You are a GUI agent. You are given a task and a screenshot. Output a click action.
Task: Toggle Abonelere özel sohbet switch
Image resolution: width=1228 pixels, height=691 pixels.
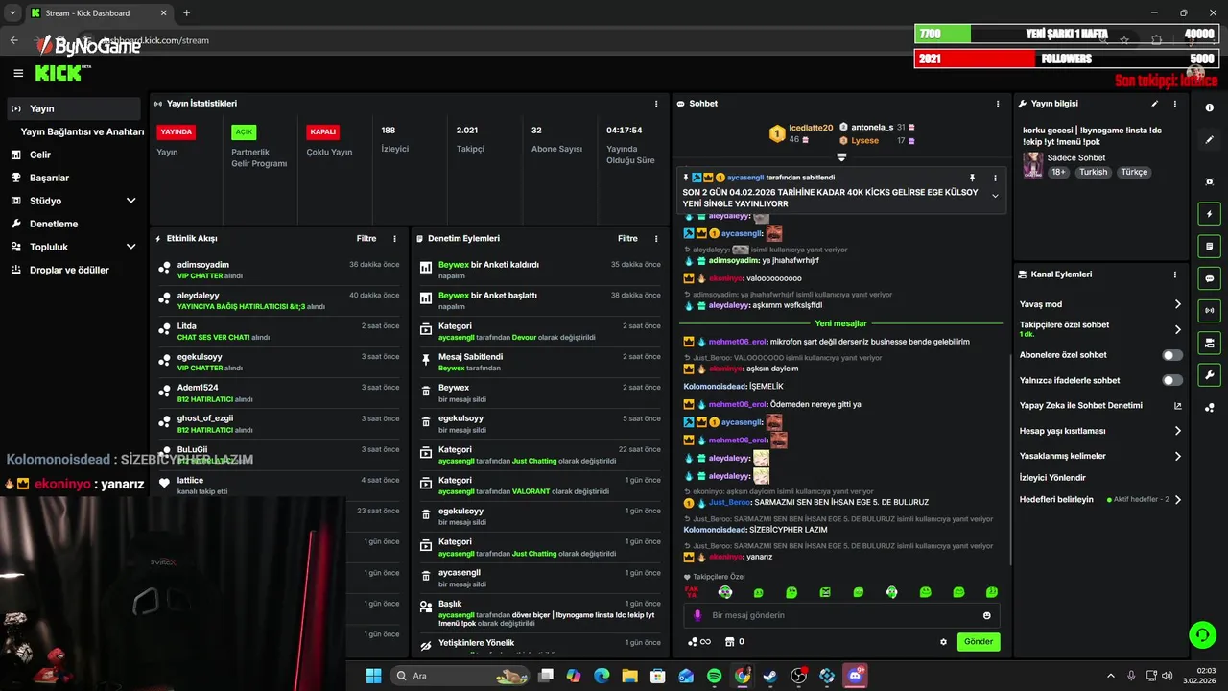coord(1172,355)
